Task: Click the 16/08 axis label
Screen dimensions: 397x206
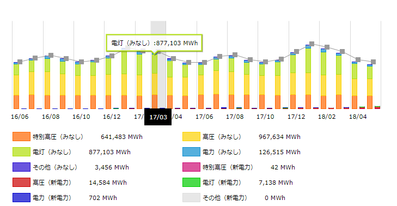Action: tap(51, 117)
